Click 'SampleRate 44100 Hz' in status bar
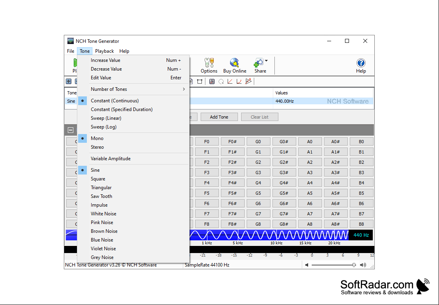 coord(207,265)
